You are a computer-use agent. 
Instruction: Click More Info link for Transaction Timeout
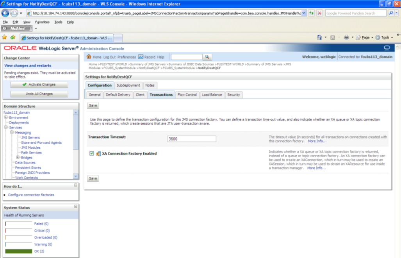(317, 141)
